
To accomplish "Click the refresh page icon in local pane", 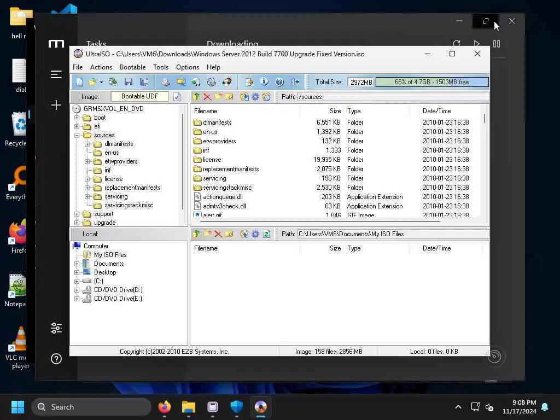I will point(266,234).
